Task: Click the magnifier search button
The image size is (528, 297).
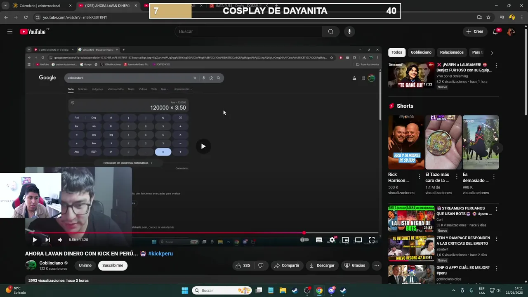Action: (330, 32)
